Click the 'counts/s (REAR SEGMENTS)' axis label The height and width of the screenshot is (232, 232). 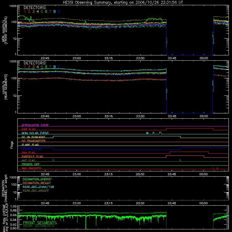(x=5, y=87)
